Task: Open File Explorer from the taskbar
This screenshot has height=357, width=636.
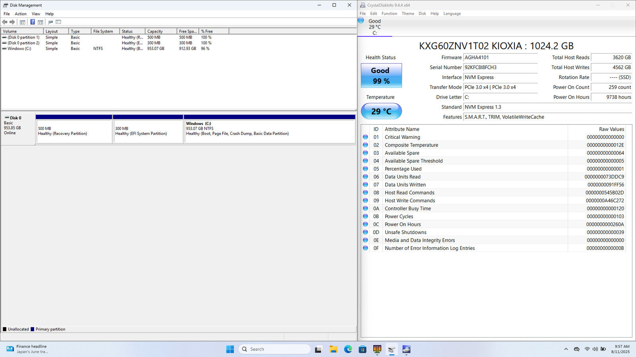Action: 333,349
